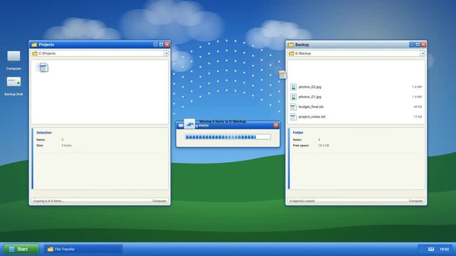The height and width of the screenshot is (256, 456).
Task: Click the folder icon in Projects title bar
Action: click(34, 45)
